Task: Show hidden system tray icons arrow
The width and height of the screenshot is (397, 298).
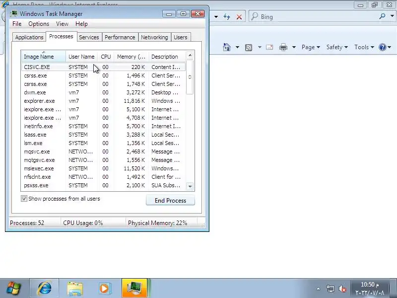Action: point(318,289)
